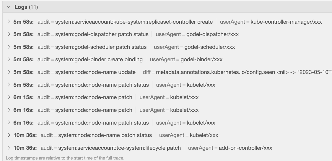332x161 pixels.
Task: Click the godel-scheduler/xxx userAgent value
Action: coord(209,47)
